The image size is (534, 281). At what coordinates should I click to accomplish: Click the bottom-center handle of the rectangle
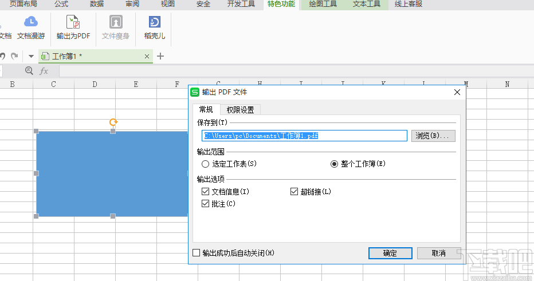coord(113,216)
